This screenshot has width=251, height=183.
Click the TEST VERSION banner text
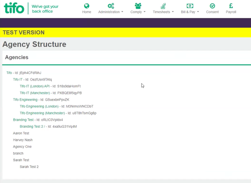tap(23, 32)
